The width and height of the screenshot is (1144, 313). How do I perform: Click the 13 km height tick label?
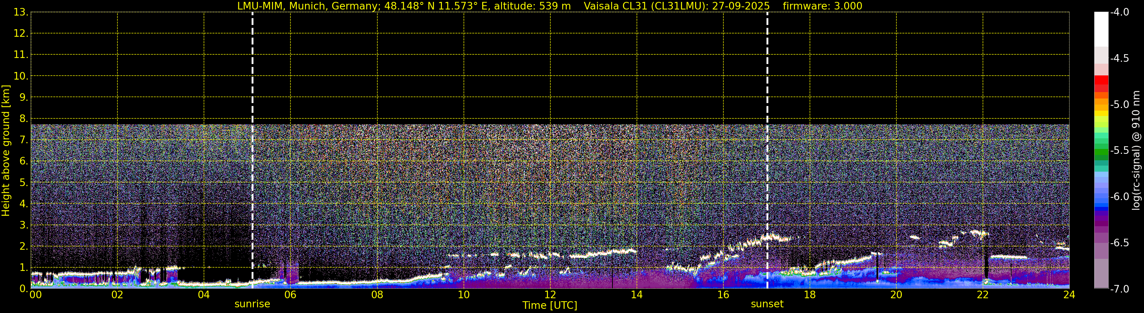(x=20, y=13)
